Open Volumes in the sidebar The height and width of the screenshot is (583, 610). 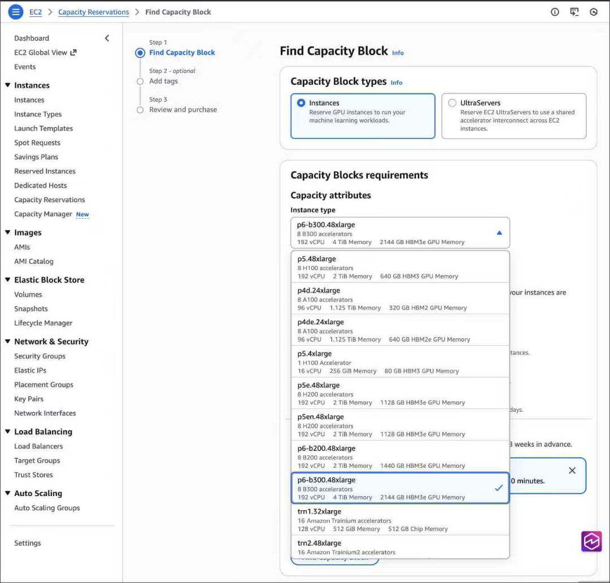pyautogui.click(x=28, y=295)
